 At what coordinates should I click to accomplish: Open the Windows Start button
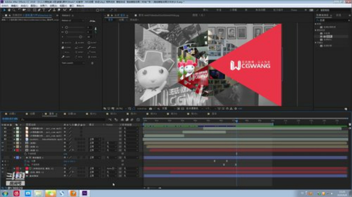(5, 193)
